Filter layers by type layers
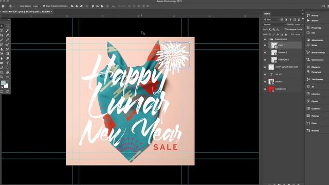Image resolution: width=329 pixels, height=185 pixels. click(x=290, y=20)
